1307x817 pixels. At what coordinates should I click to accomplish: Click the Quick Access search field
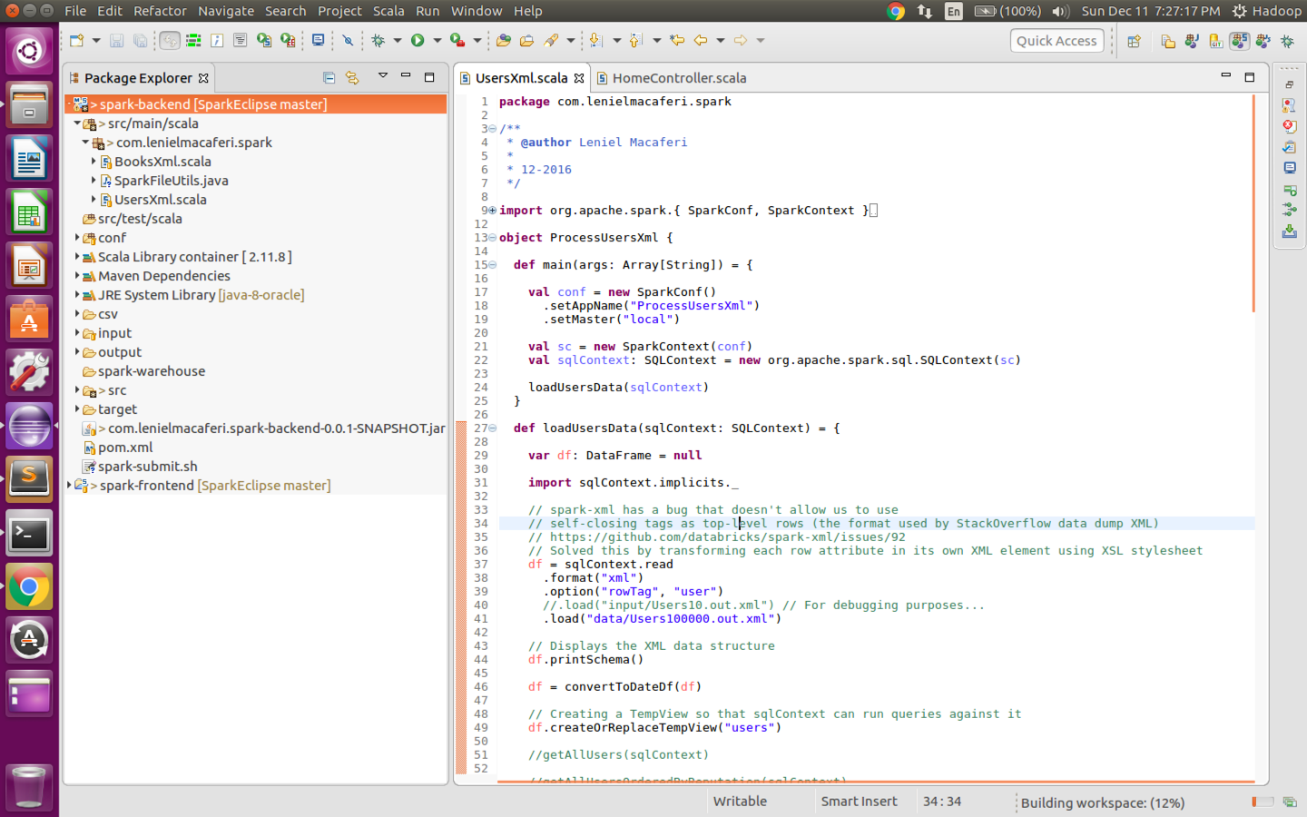pyautogui.click(x=1056, y=41)
